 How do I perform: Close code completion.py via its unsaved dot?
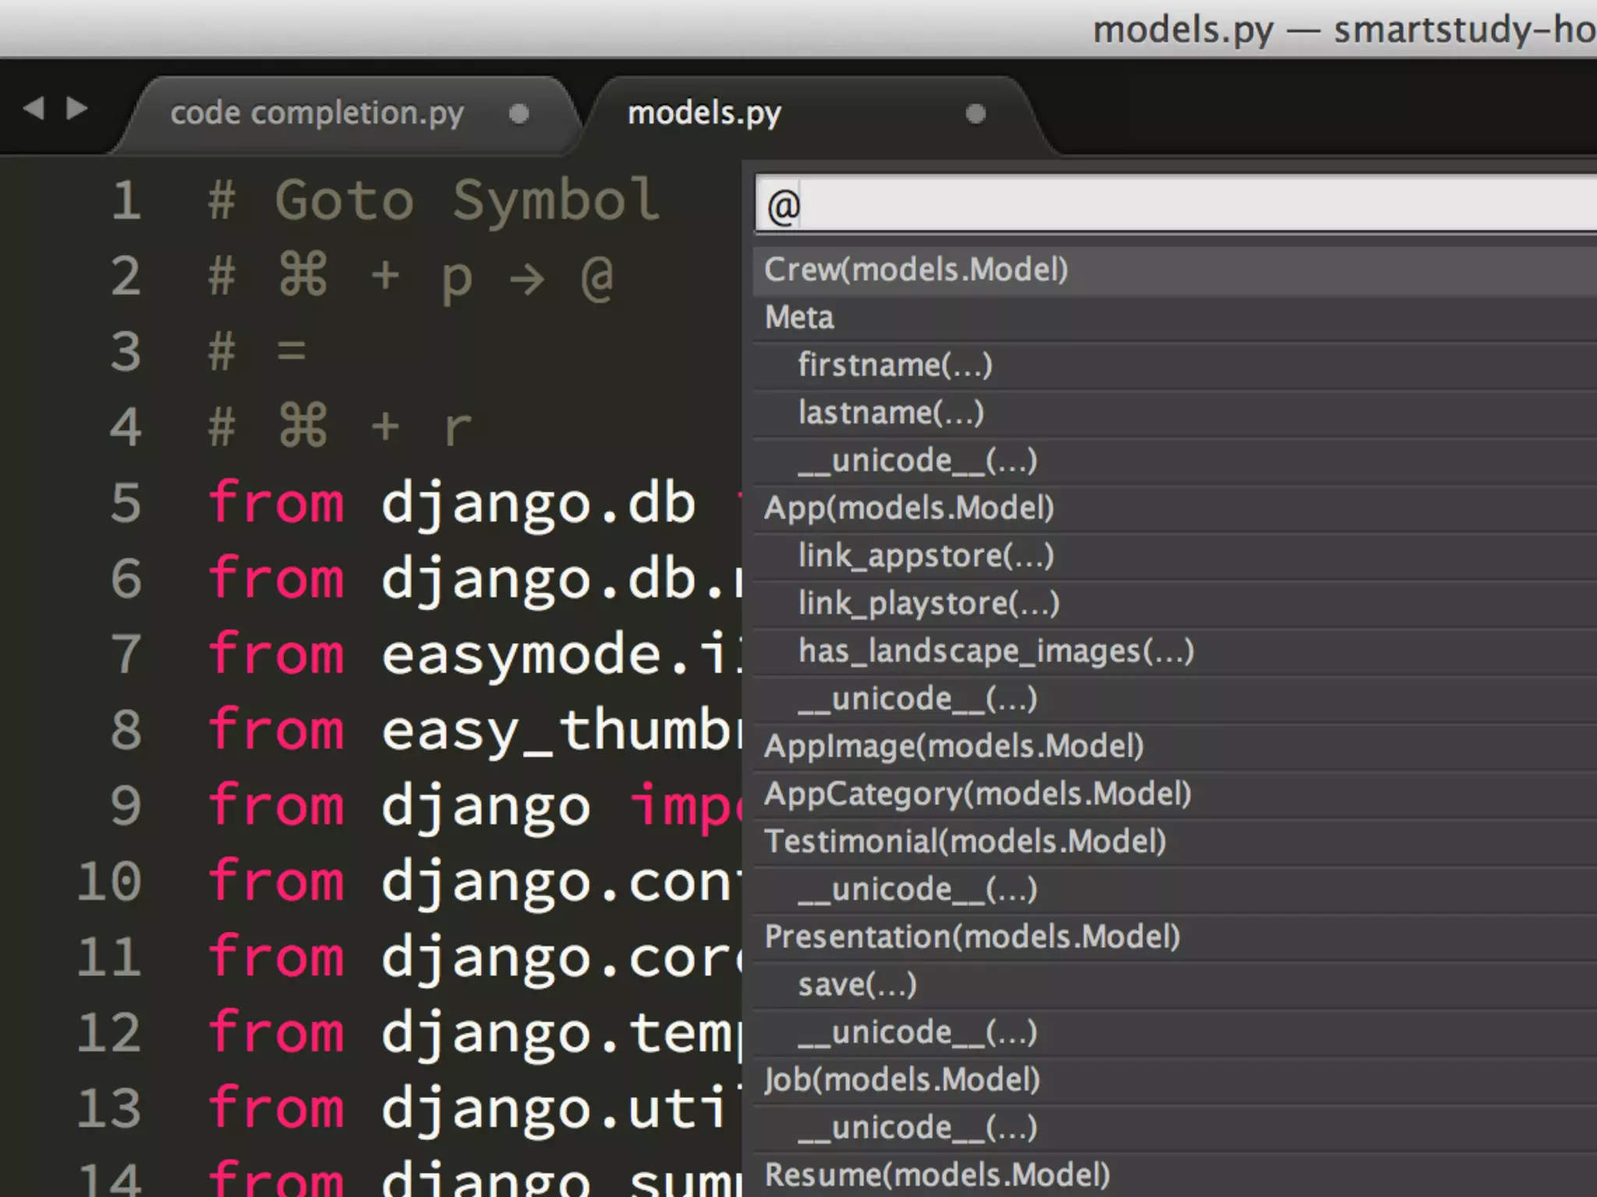coord(519,114)
